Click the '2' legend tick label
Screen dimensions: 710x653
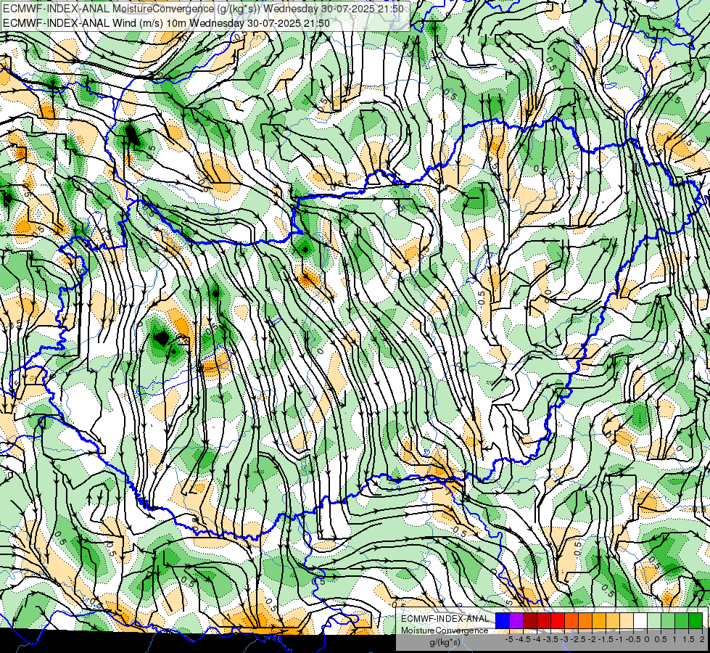point(702,639)
